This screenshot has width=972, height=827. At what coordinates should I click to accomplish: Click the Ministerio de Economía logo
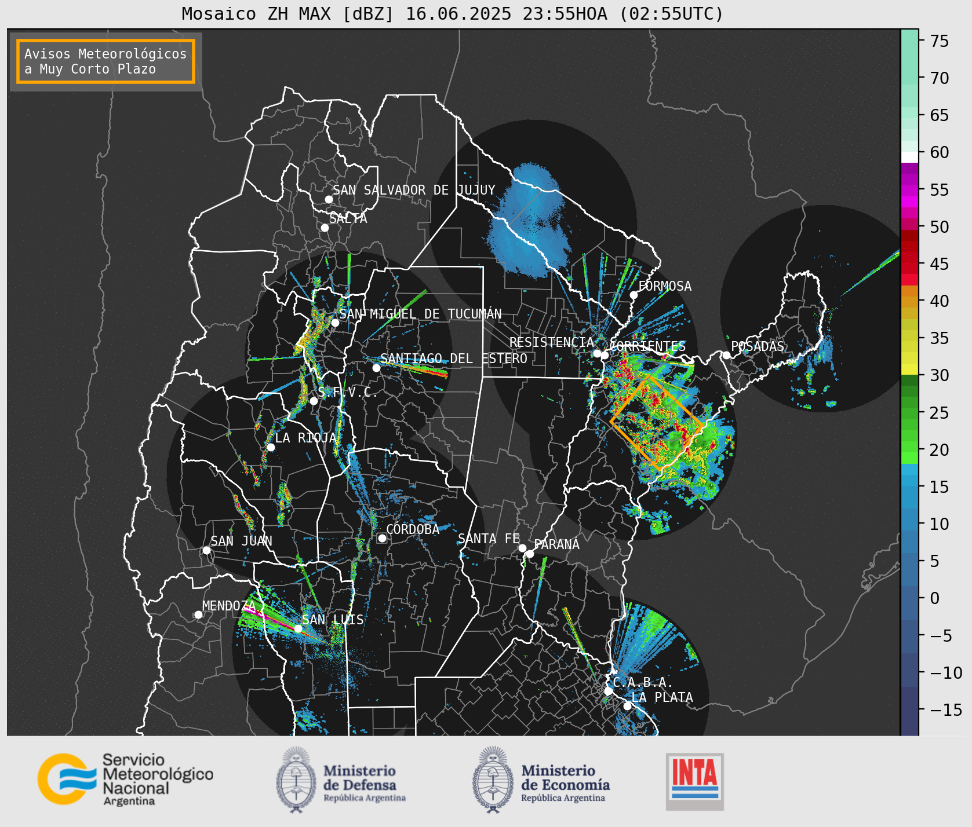click(x=541, y=780)
